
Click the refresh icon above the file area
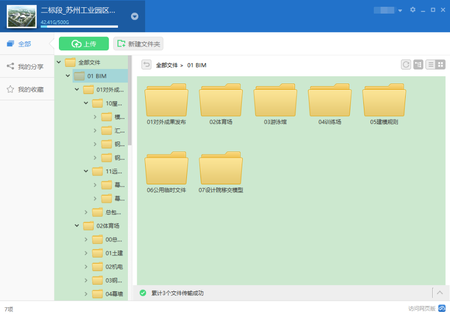coord(406,65)
